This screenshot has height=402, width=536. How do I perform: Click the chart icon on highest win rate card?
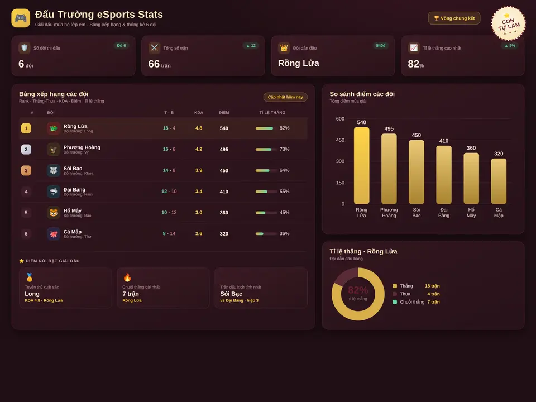[x=414, y=48]
